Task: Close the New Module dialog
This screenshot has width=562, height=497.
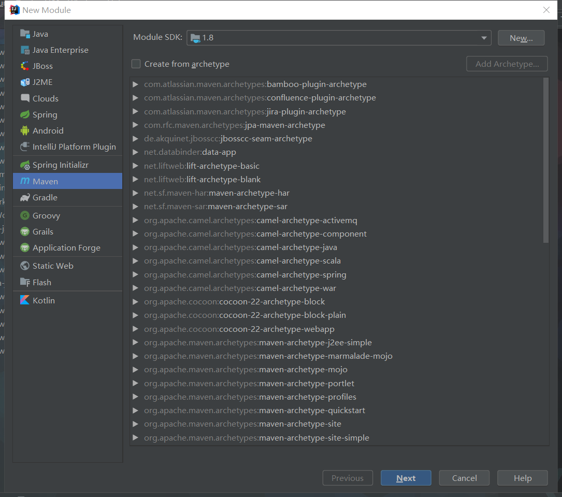Action: [546, 10]
